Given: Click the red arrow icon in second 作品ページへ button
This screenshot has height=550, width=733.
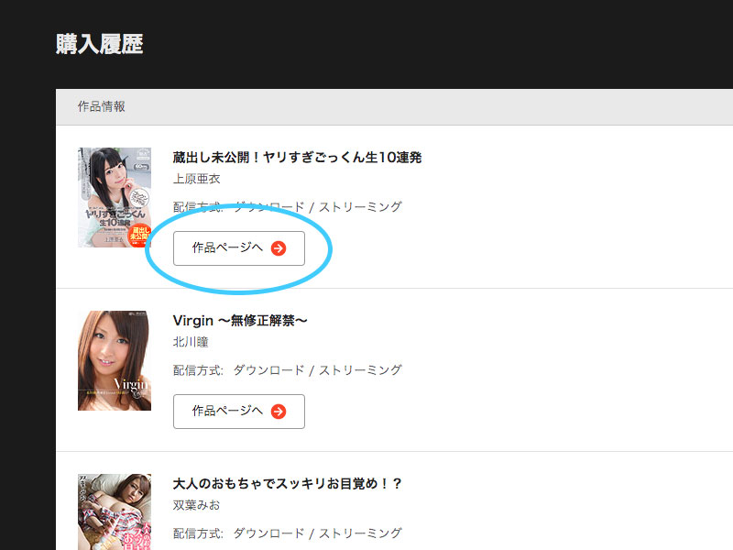Looking at the screenshot, I should [279, 412].
